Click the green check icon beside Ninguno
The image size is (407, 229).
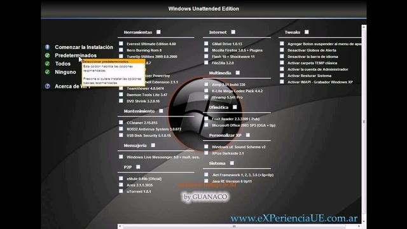coord(47,72)
